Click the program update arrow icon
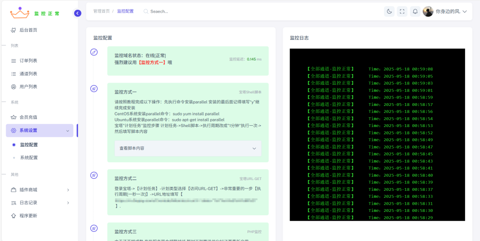The image size is (480, 241). (14, 216)
